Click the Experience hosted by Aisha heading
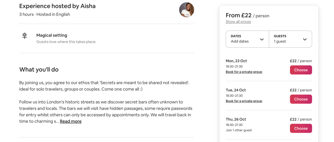The image size is (334, 142). tap(57, 6)
